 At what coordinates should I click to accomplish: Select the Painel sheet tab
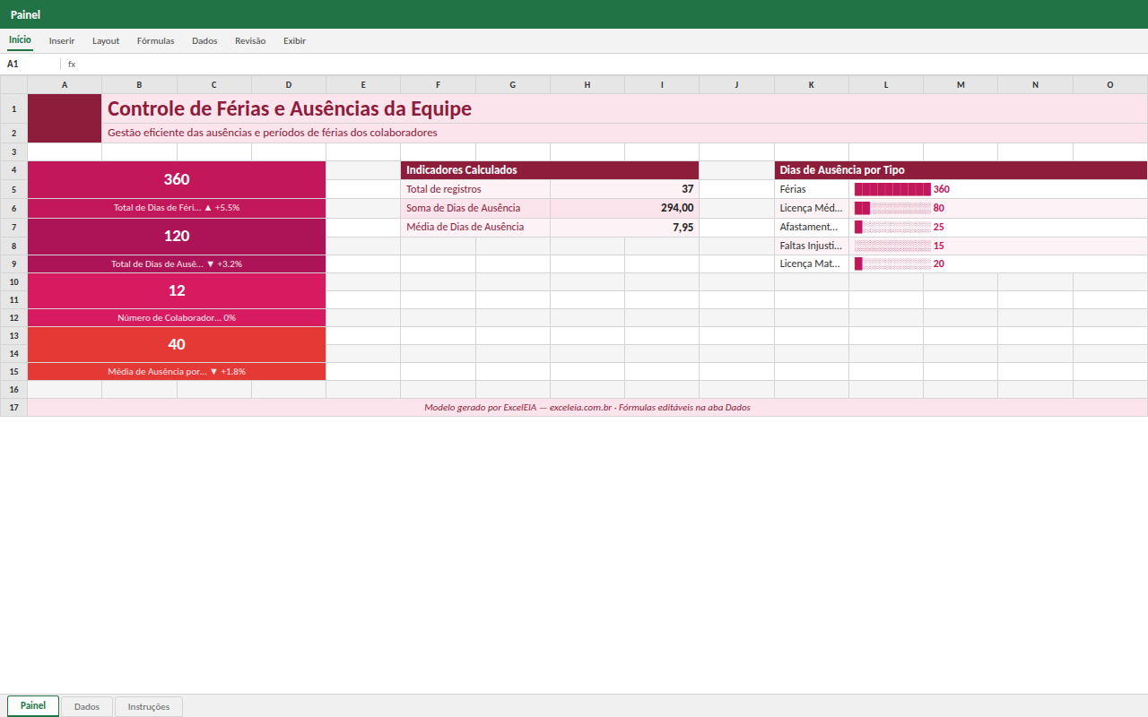(x=33, y=706)
